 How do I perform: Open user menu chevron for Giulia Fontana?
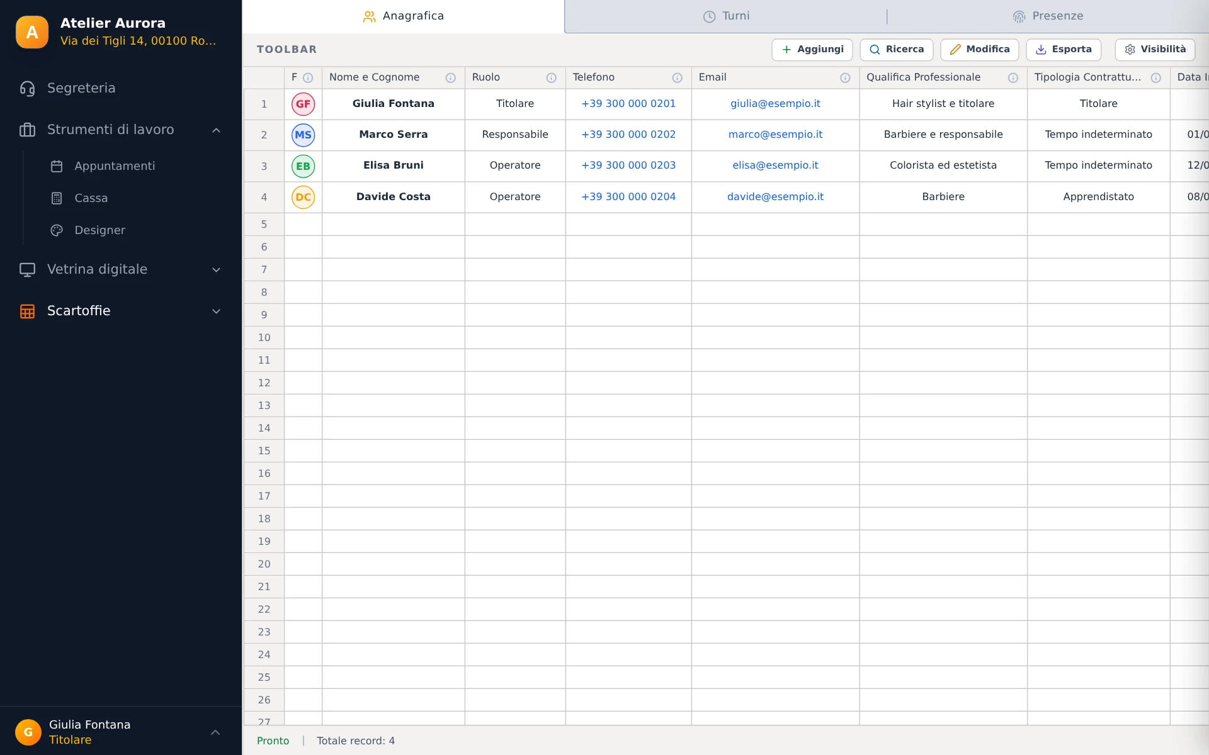[x=215, y=732]
